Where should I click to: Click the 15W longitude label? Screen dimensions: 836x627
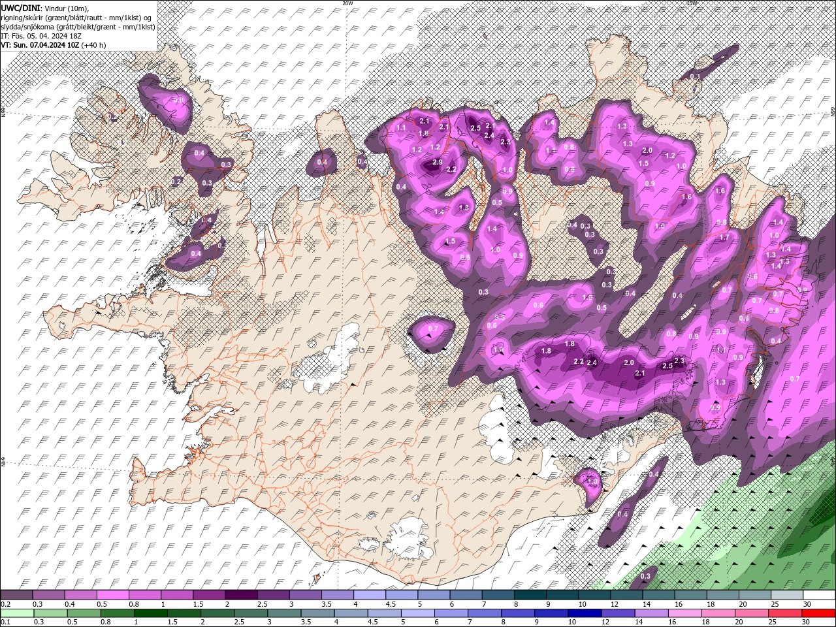click(x=692, y=3)
